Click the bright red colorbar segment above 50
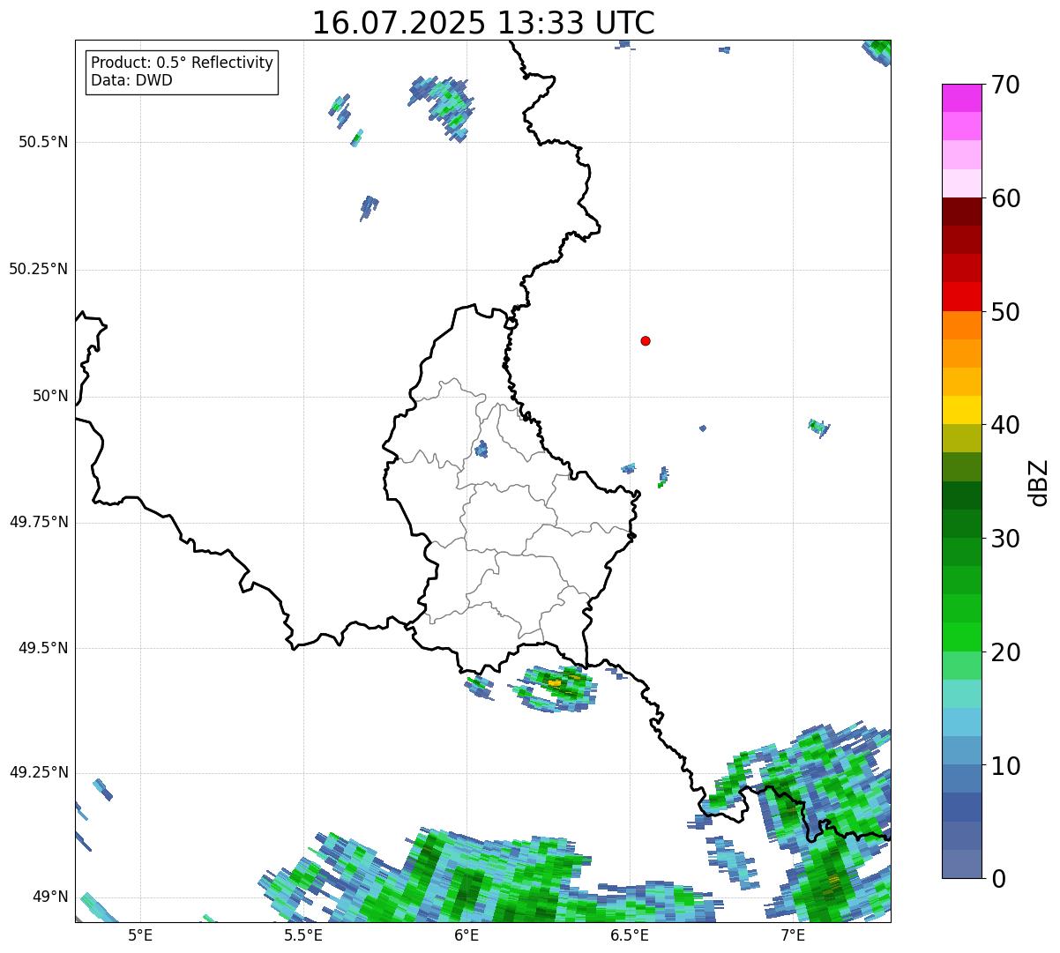This screenshot has height=953, width=1060. coord(961,296)
